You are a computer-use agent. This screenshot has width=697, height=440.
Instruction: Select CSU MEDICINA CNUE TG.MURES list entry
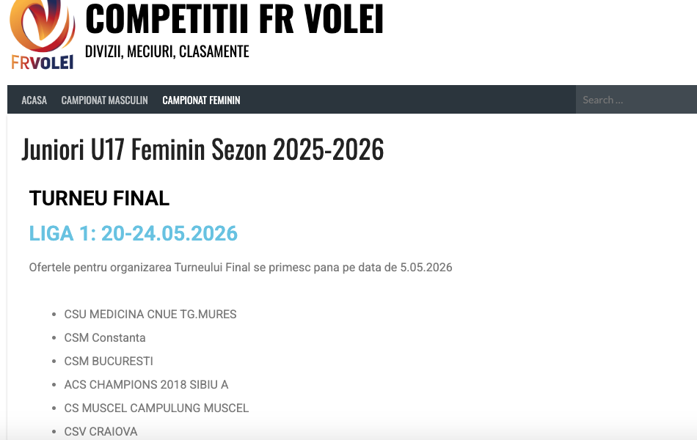pyautogui.click(x=150, y=314)
